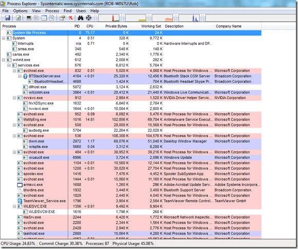This screenshot has width=298, height=249.
Task: Click the View DLLs/Handles toolbar icon
Action: [x=52, y=18]
